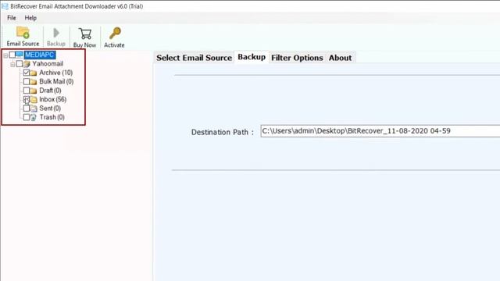Image resolution: width=500 pixels, height=281 pixels.
Task: Click the MEDIAPC computer icon
Action: [19, 55]
